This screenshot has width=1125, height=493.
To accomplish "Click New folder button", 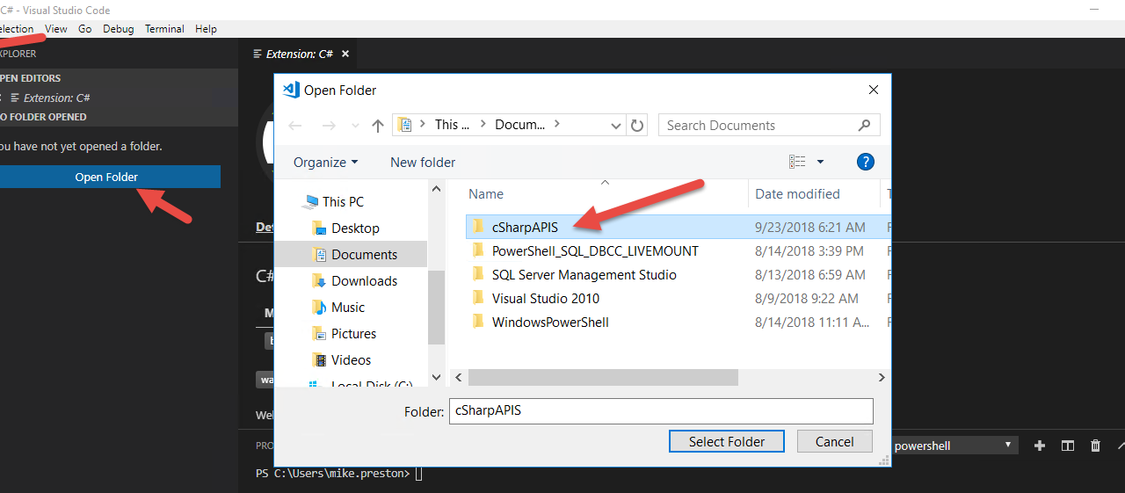I will [x=423, y=162].
